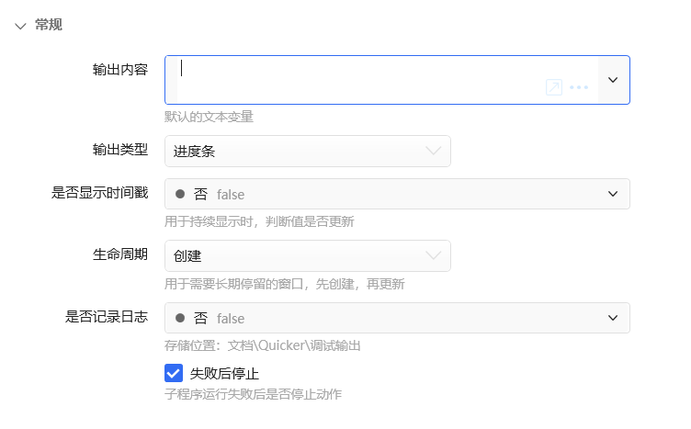Uncheck the 失败后停止 checkbox
The width and height of the screenshot is (691, 429).
[x=174, y=373]
